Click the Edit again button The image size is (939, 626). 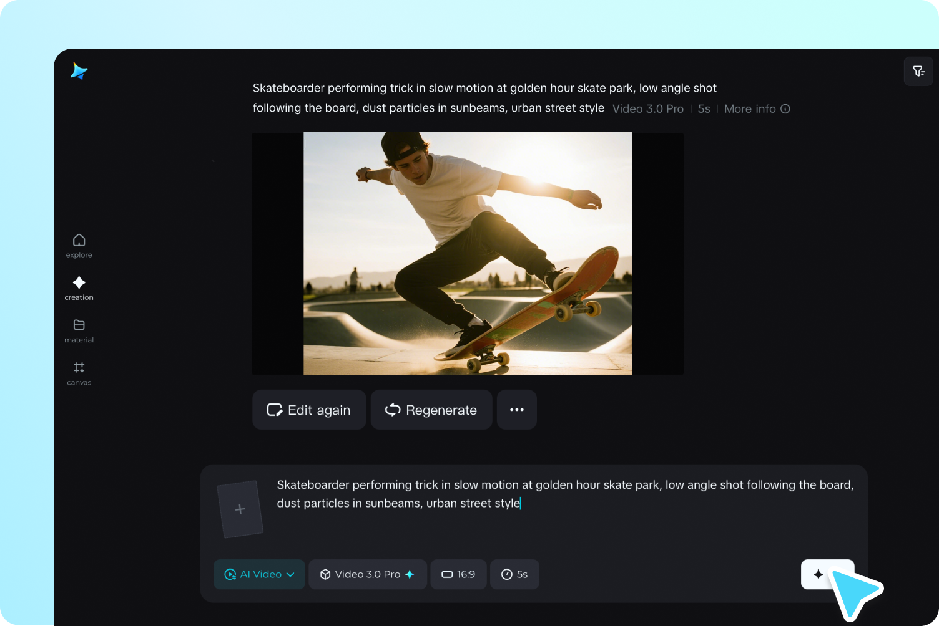[309, 410]
